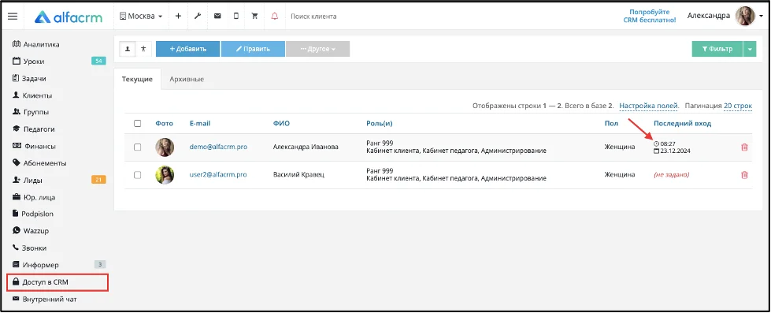Click the Добавить button
Image resolution: width=771 pixels, height=313 pixels.
pos(188,49)
